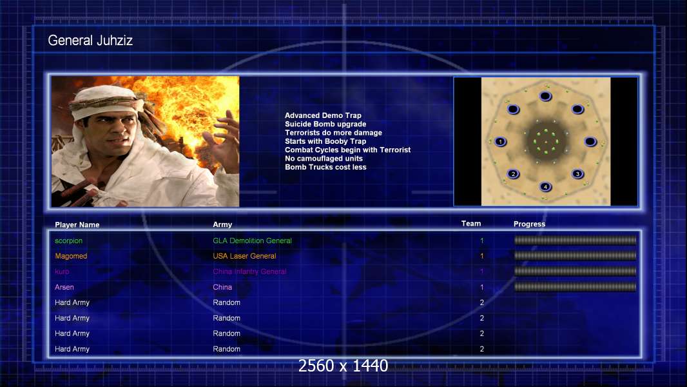Click the GLA Demolition General army label

pyautogui.click(x=252, y=241)
